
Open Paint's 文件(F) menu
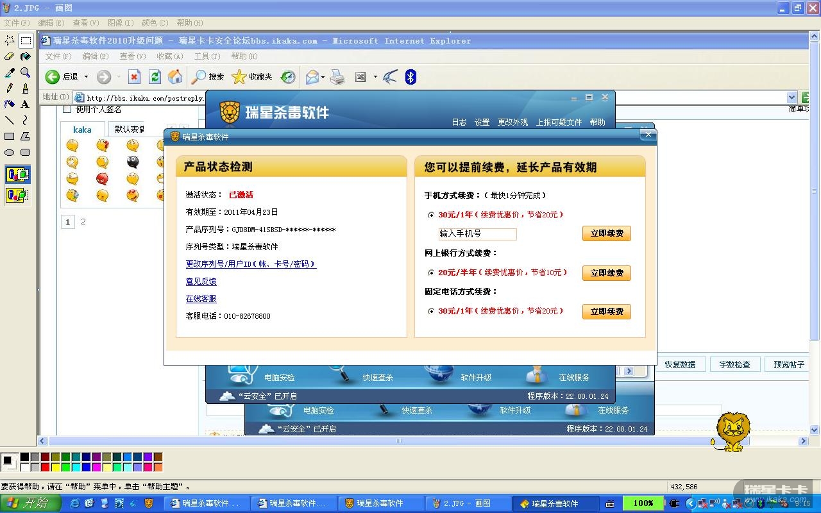[x=17, y=23]
